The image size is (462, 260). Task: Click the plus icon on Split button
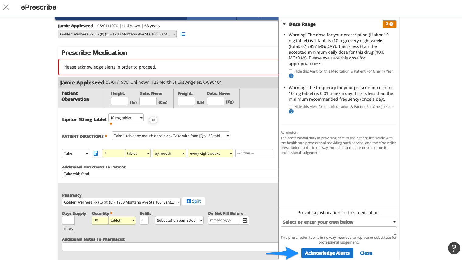(189, 201)
